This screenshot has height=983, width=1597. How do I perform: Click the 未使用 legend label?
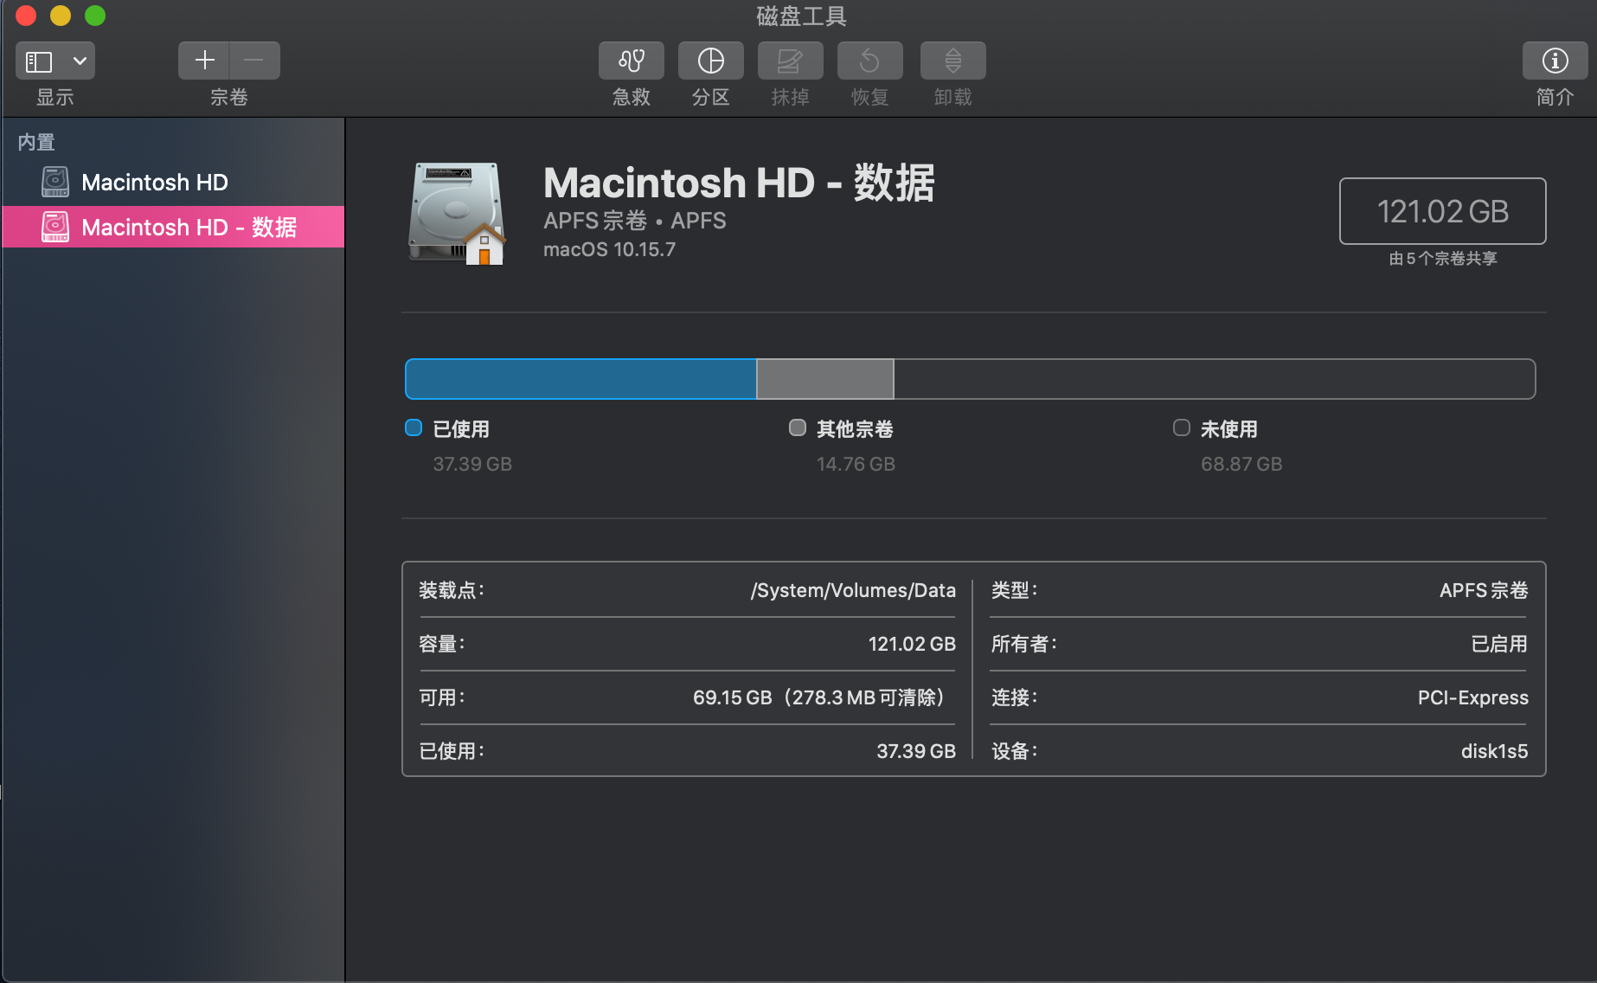(x=1229, y=429)
